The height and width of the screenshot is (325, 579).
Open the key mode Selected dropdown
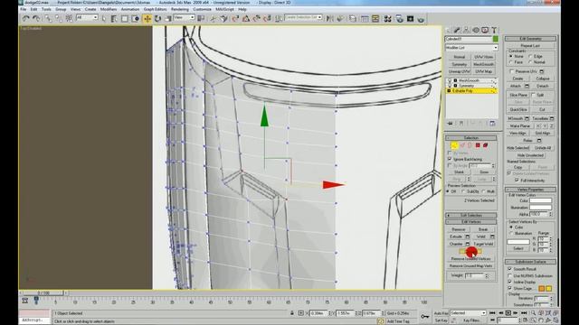pos(468,313)
